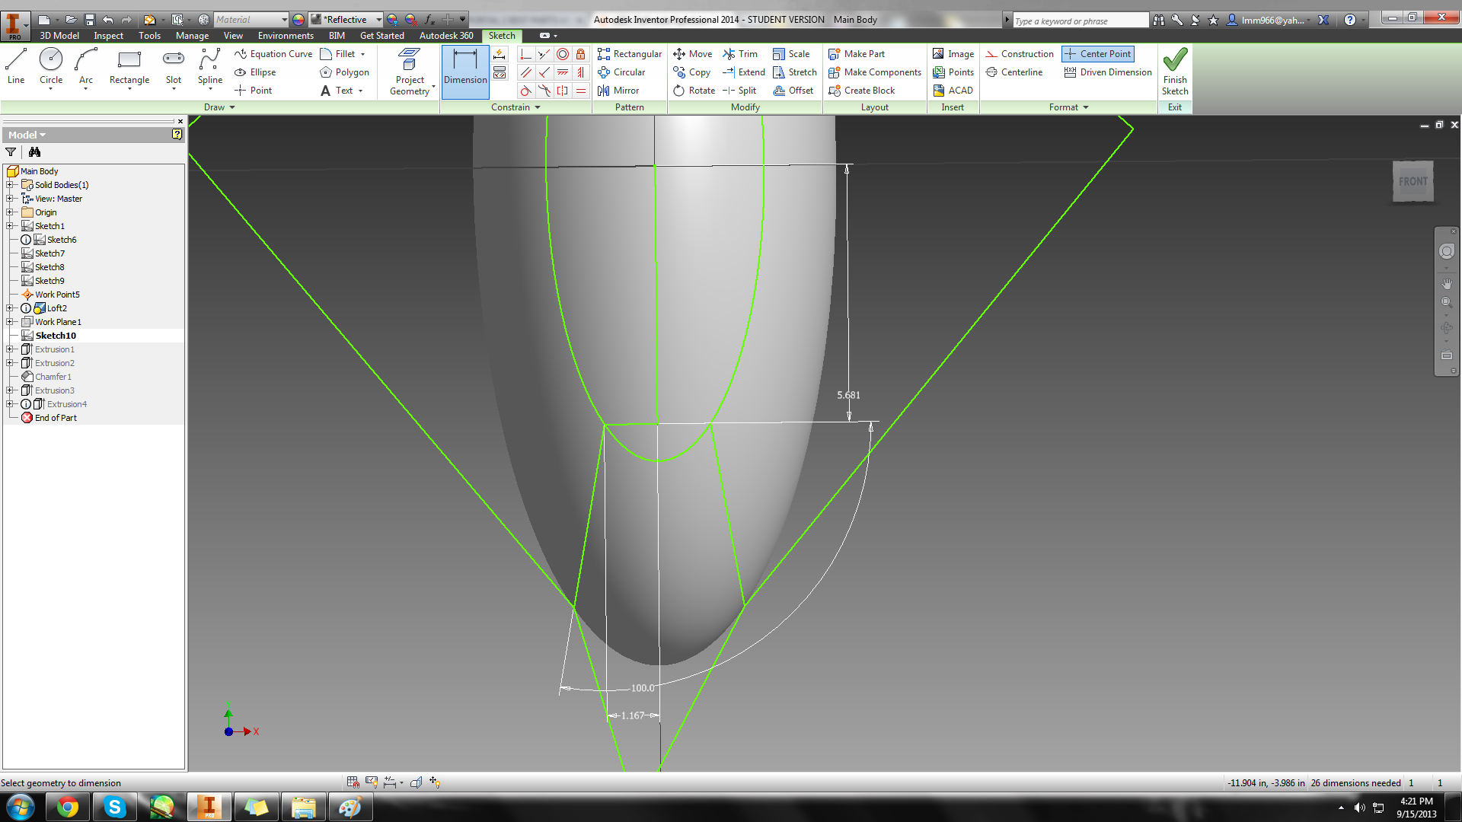Open the Inspect ribbon tab
The width and height of the screenshot is (1462, 822).
pyautogui.click(x=108, y=36)
